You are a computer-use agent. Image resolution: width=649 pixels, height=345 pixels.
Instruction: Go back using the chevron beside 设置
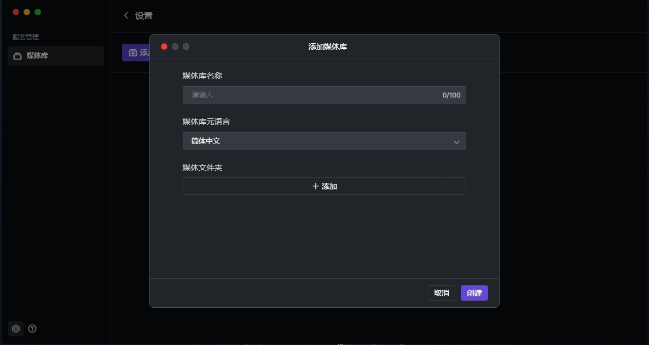click(126, 16)
